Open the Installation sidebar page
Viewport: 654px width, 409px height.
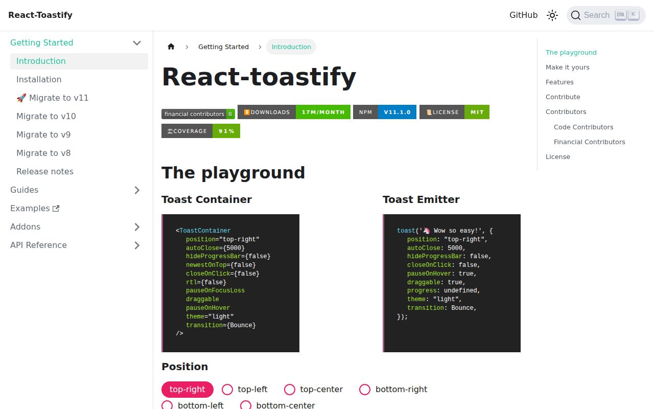[x=79, y=80]
